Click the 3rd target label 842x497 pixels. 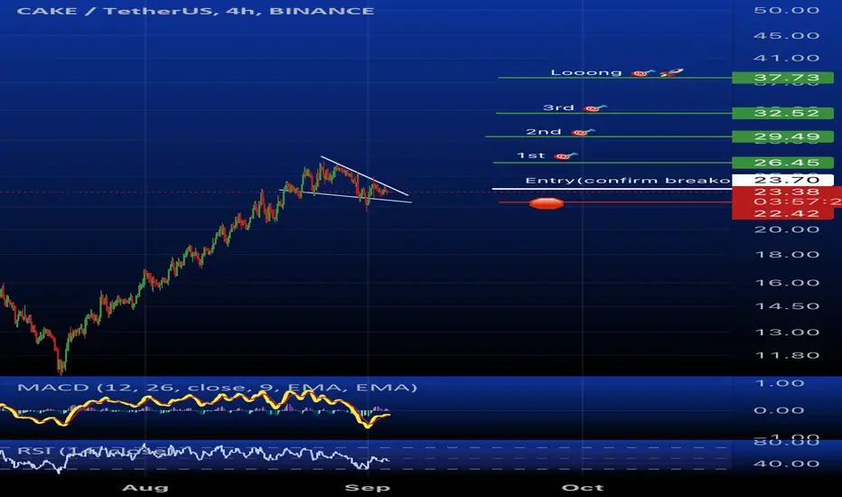558,108
